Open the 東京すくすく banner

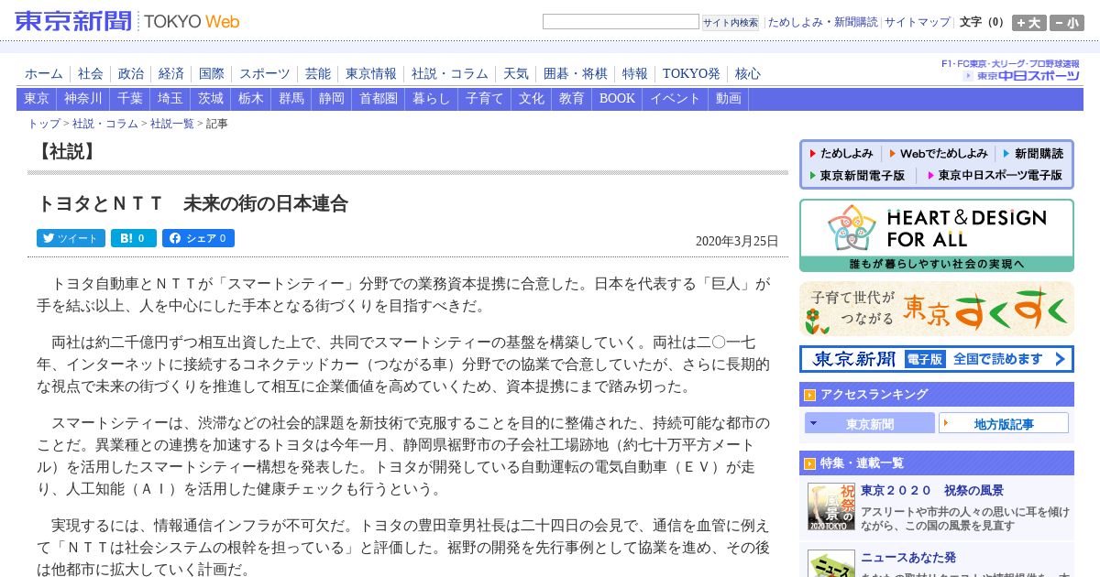coord(937,309)
